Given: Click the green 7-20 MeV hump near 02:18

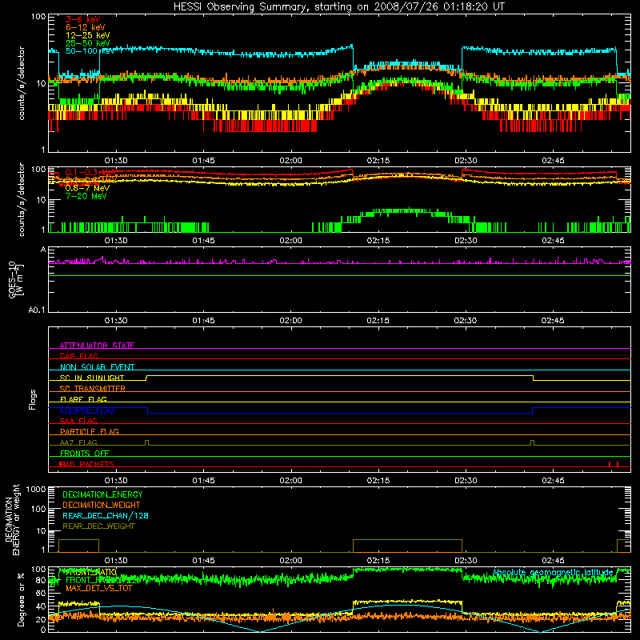Looking at the screenshot, I should pyautogui.click(x=404, y=211).
